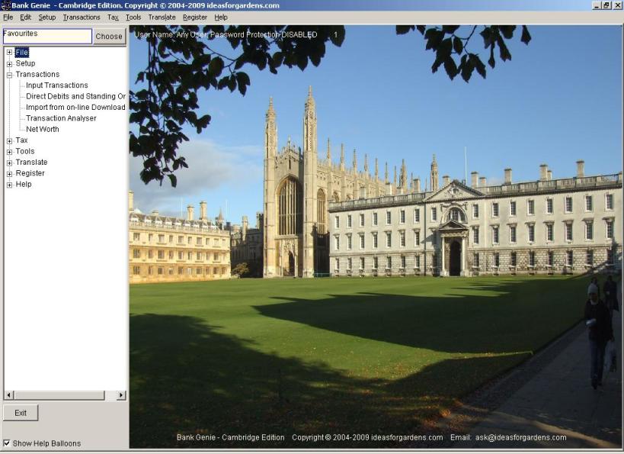Select Net Worth in the tree
Viewport: 624px width, 454px height.
coord(42,129)
